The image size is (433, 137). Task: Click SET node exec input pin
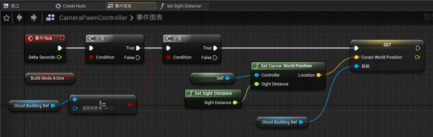[x=357, y=48]
